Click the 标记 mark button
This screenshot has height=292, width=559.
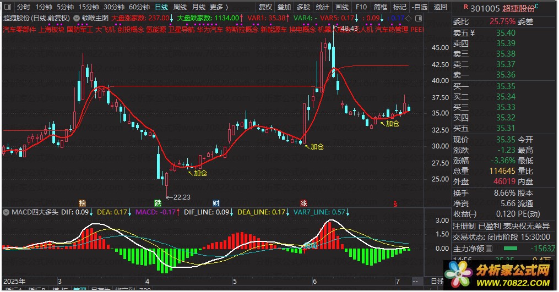click(399, 7)
